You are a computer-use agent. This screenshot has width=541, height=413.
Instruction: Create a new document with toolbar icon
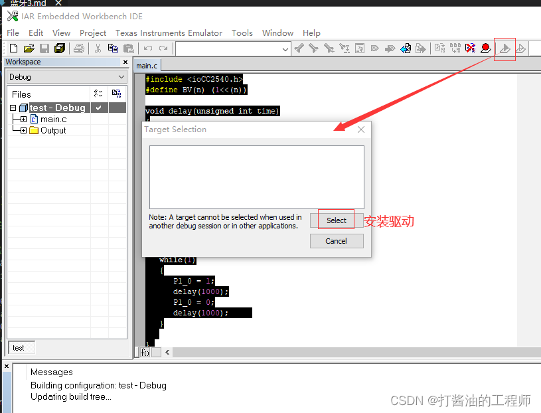click(x=13, y=48)
